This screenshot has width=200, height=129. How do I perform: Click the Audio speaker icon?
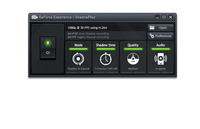161,59
